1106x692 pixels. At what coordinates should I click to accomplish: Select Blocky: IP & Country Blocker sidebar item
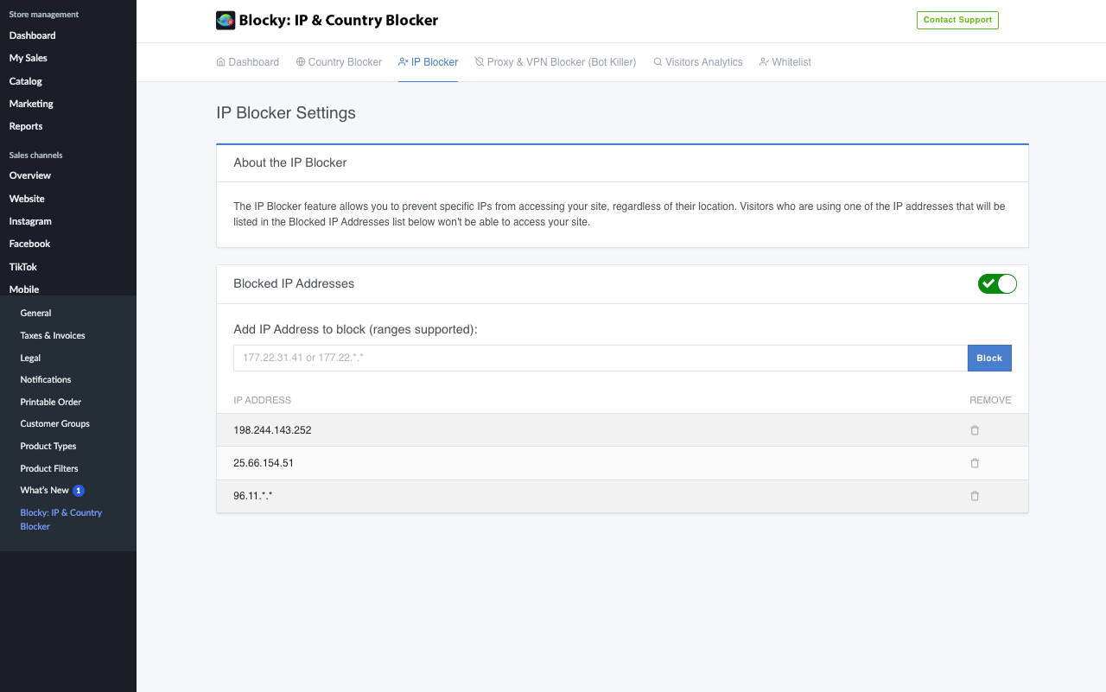pos(61,519)
